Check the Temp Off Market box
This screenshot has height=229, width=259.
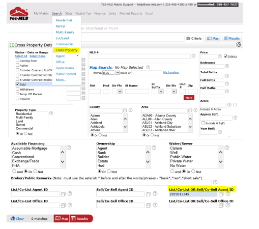click(17, 94)
